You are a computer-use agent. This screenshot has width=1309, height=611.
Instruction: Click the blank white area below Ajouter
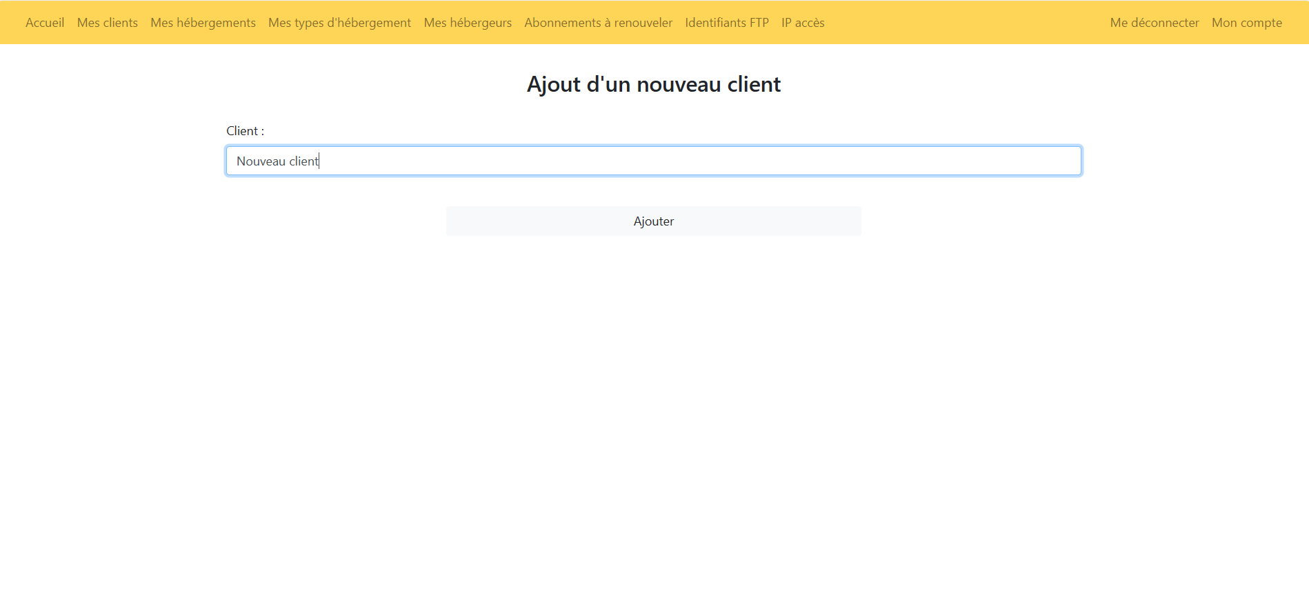coord(654,414)
